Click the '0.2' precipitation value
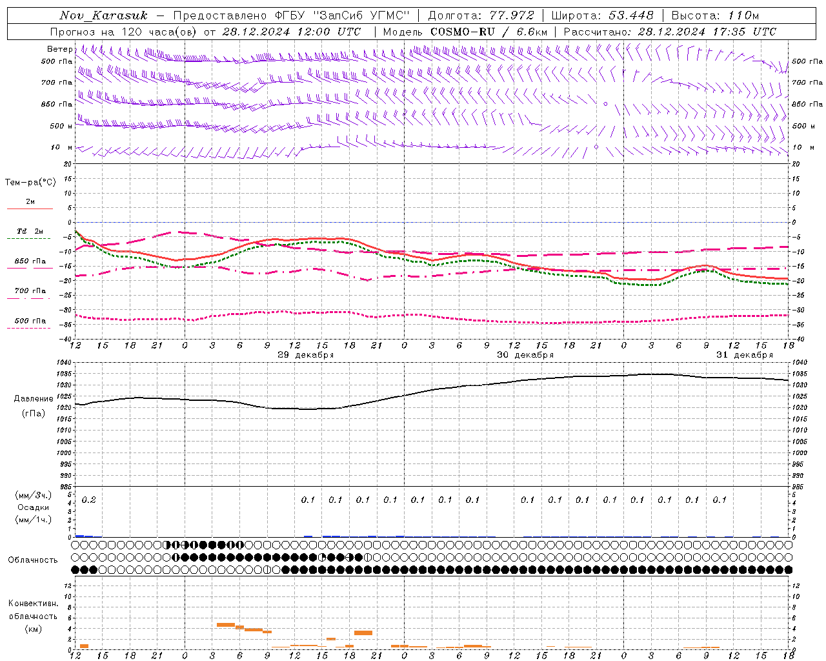Screen dimensions: 826x661 click(89, 500)
